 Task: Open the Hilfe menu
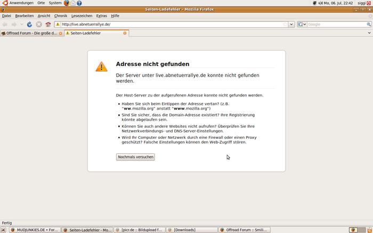(115, 15)
